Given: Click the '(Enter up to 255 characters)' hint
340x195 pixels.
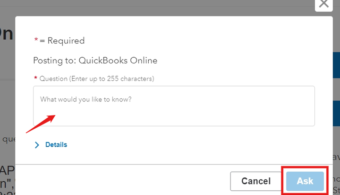Looking at the screenshot, I should point(112,78).
